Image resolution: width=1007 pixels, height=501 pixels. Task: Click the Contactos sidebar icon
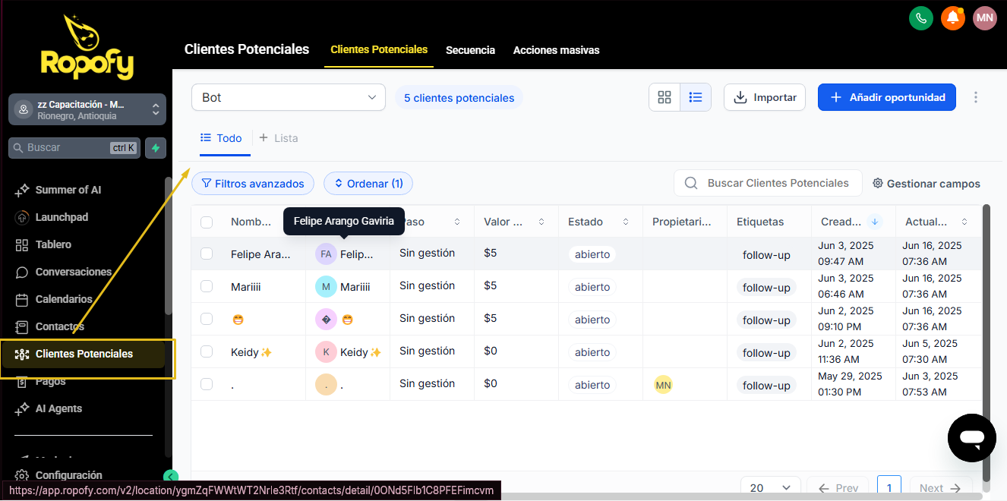(x=21, y=326)
